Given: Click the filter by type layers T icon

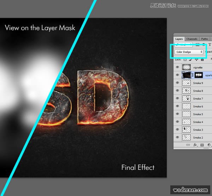Looking at the screenshot, I should tap(210, 45).
